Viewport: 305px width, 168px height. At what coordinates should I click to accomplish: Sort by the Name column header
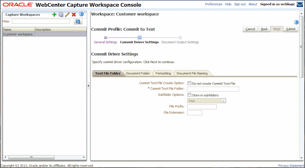click(x=19, y=30)
